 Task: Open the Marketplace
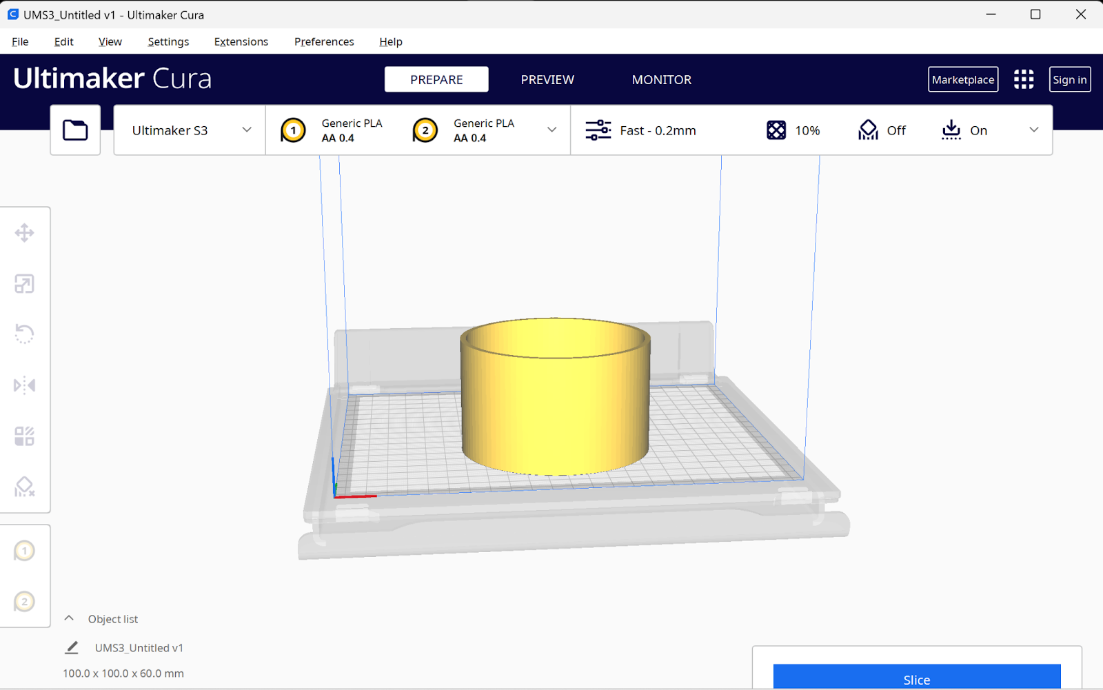point(963,79)
